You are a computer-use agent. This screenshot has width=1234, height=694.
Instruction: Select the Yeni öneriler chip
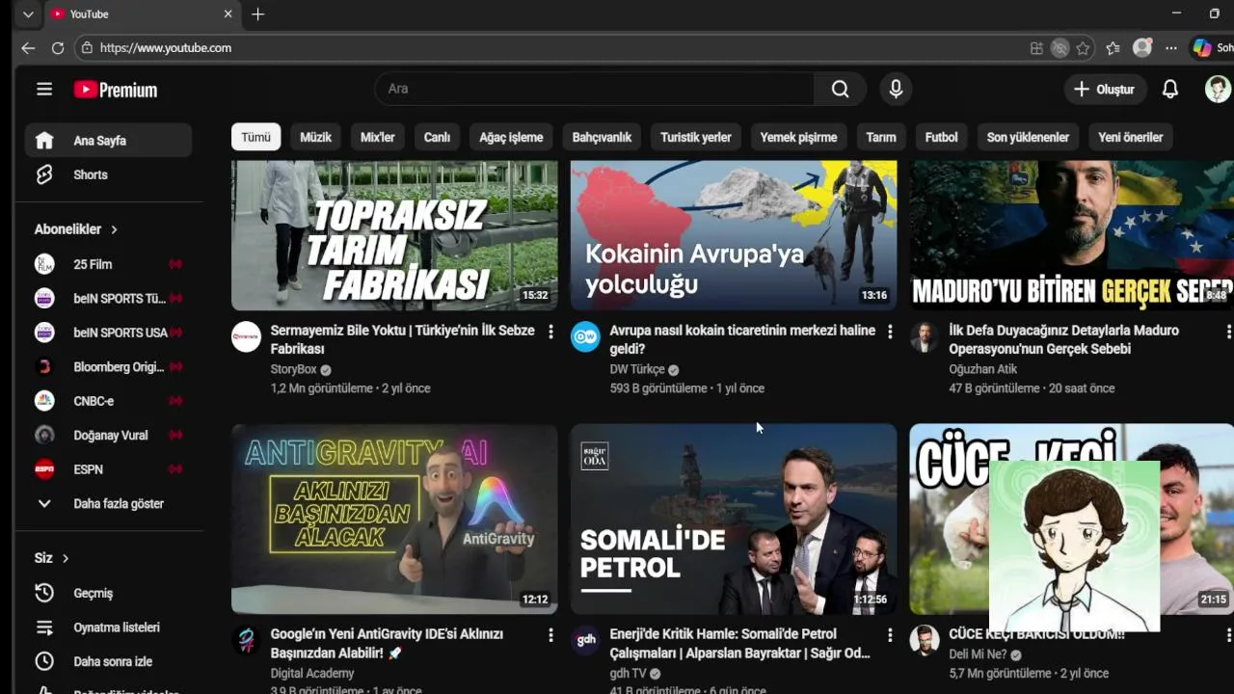coord(1130,137)
